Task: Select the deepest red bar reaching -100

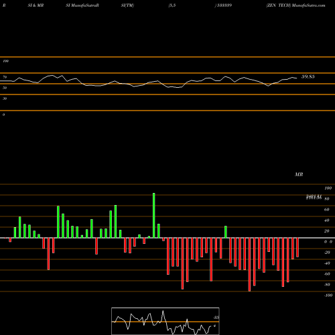Action: (249, 265)
